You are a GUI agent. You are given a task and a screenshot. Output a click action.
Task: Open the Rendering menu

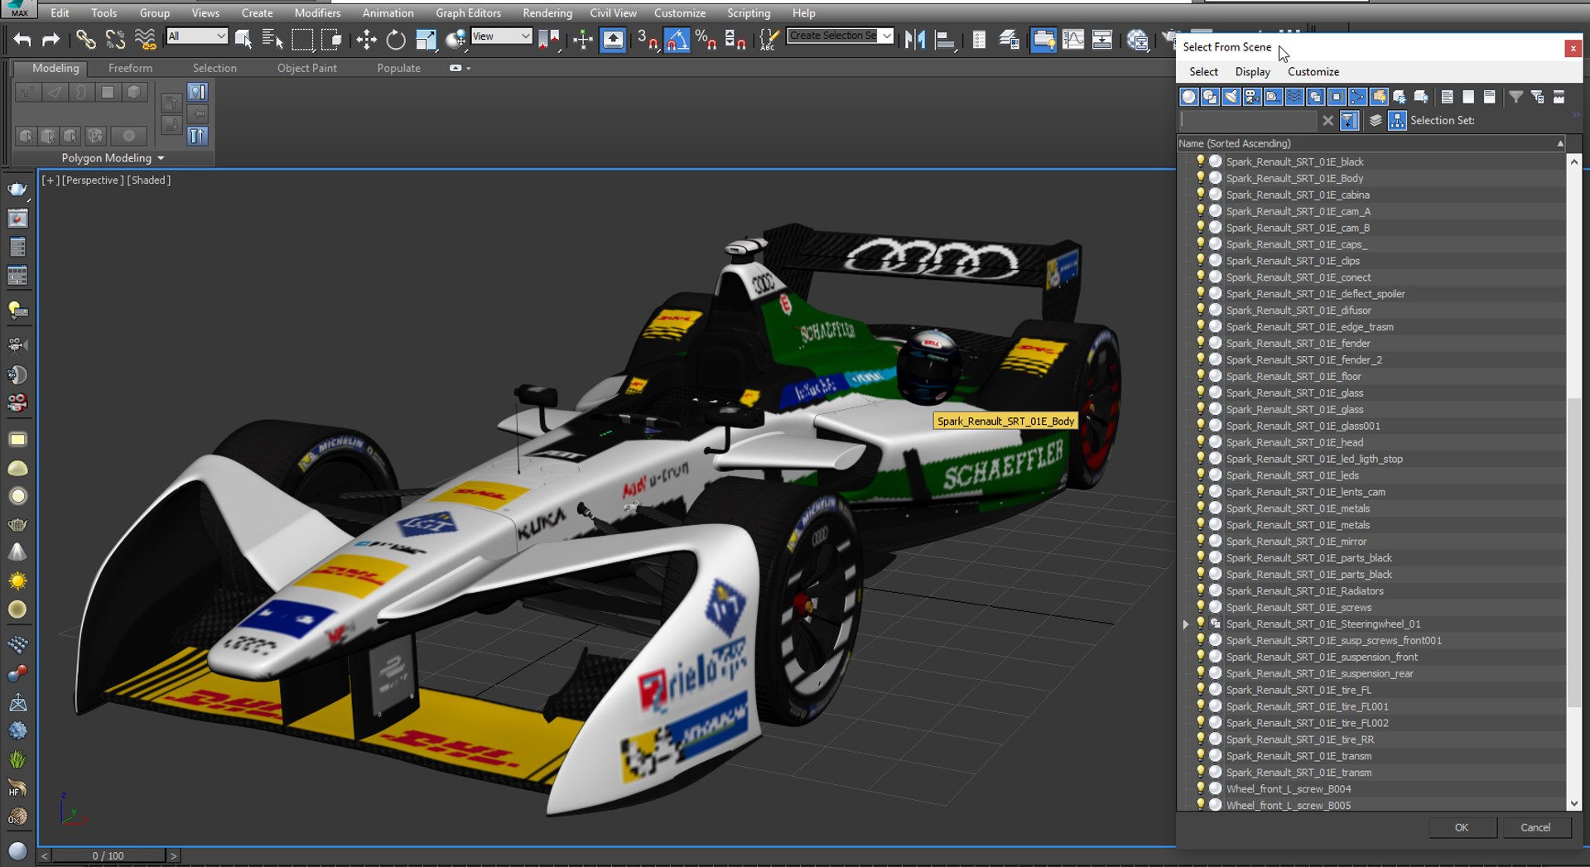547,13
